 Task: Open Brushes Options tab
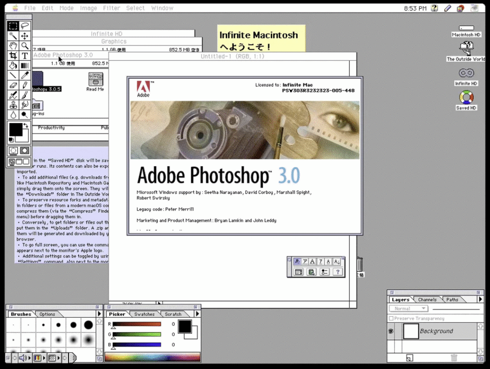pyautogui.click(x=47, y=314)
